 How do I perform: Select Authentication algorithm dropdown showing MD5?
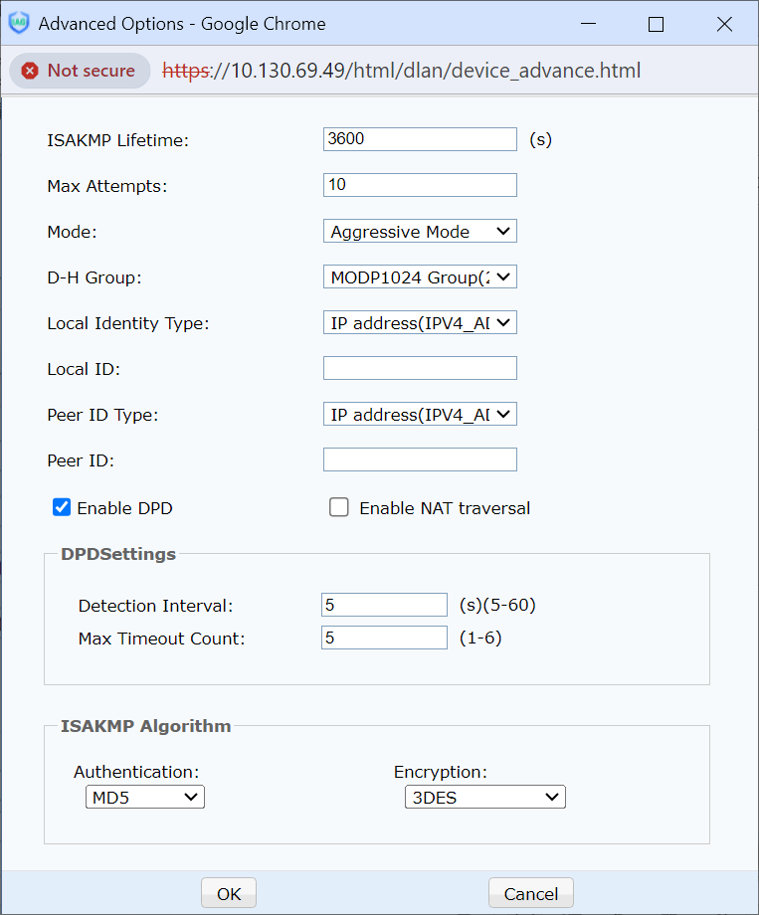pyautogui.click(x=144, y=797)
